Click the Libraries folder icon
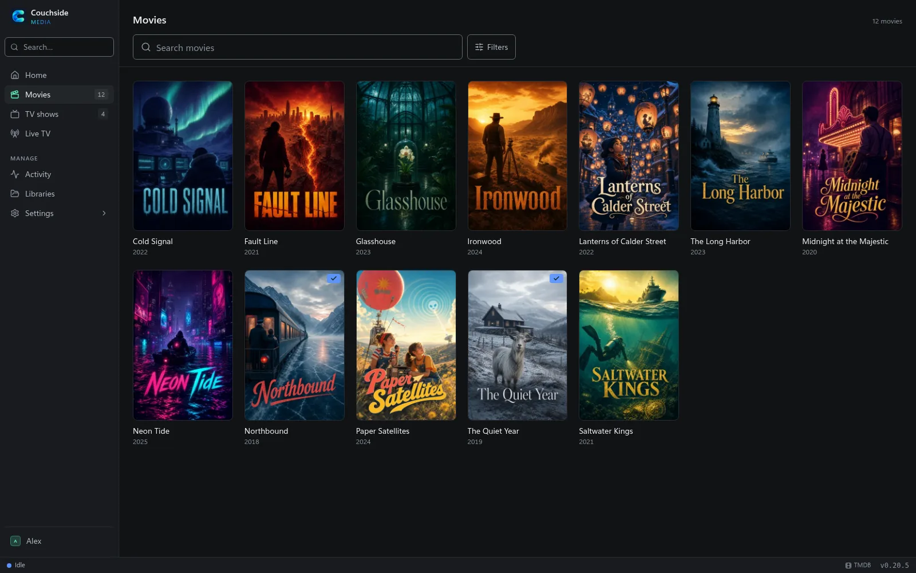Screen dimensions: 916x573 point(15,194)
